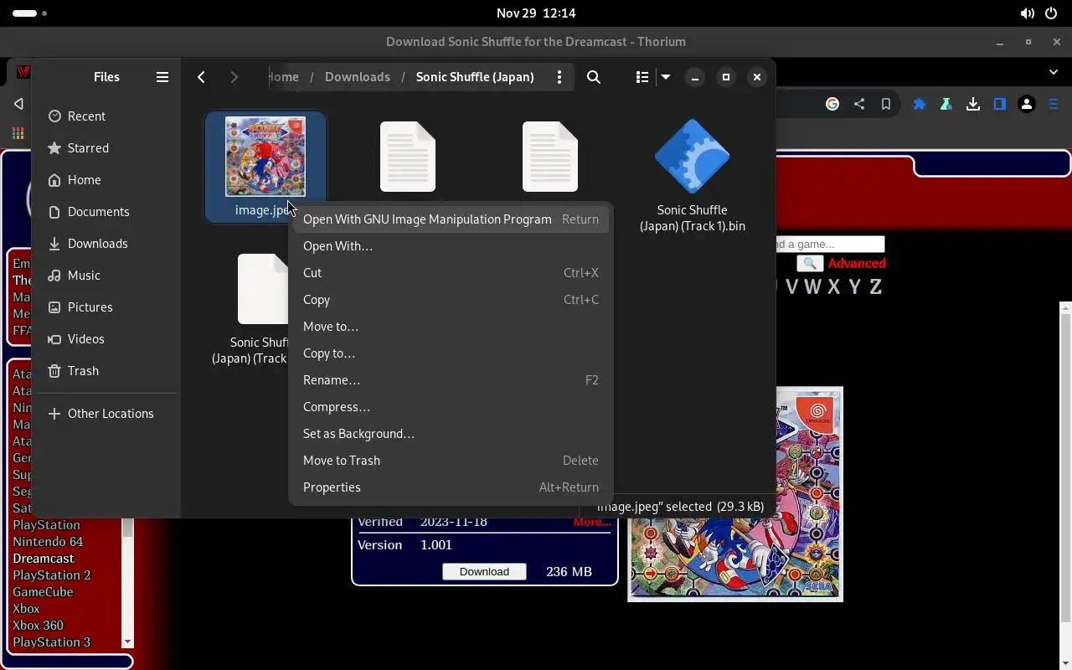The image size is (1072, 670).
Task: Go to Home in sidebar
Action: click(106, 180)
